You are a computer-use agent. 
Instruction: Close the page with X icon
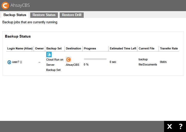point(169,126)
